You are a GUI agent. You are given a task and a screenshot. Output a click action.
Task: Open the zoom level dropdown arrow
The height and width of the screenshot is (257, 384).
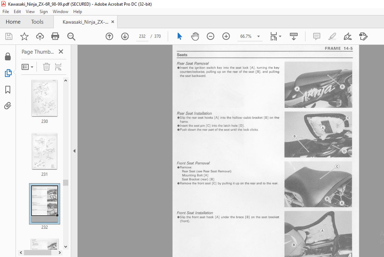tap(258, 36)
